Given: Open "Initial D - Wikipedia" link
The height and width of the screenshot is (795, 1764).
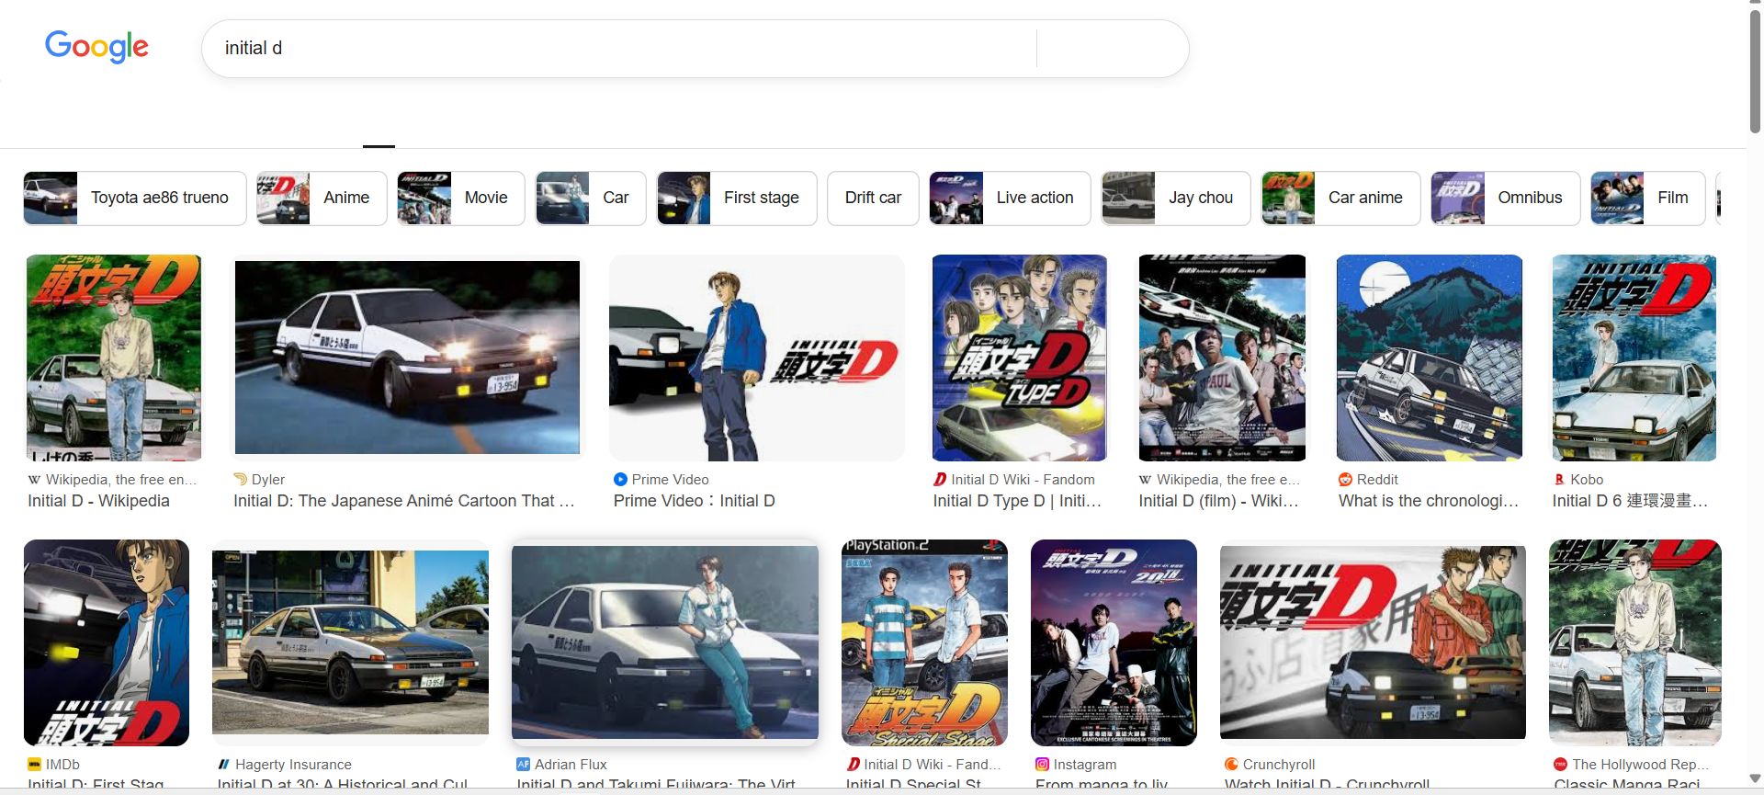Looking at the screenshot, I should click(98, 501).
